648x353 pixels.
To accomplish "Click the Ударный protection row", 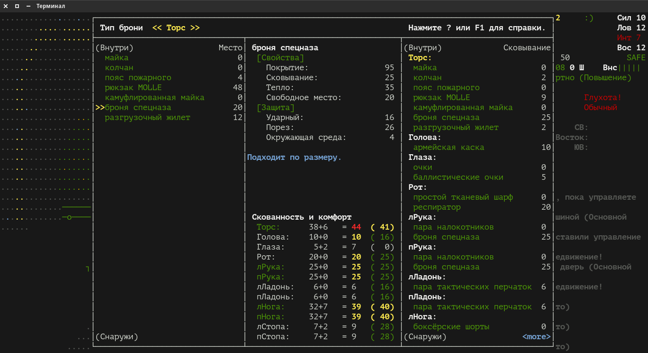I will click(330, 118).
